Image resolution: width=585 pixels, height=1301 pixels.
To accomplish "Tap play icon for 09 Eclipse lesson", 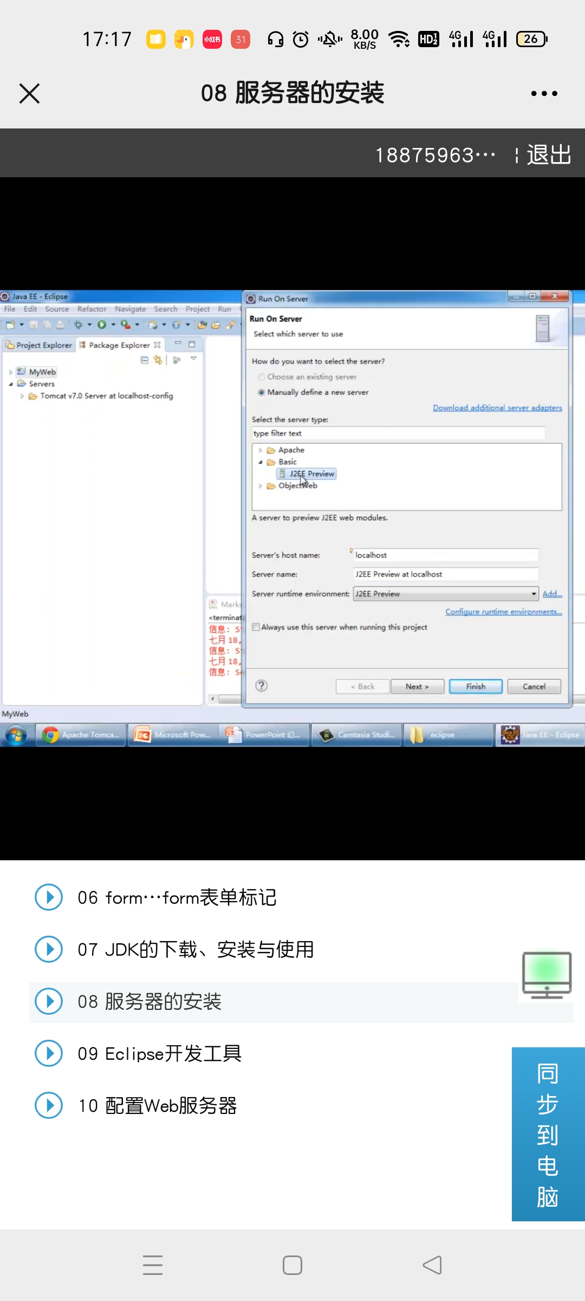I will click(49, 1053).
